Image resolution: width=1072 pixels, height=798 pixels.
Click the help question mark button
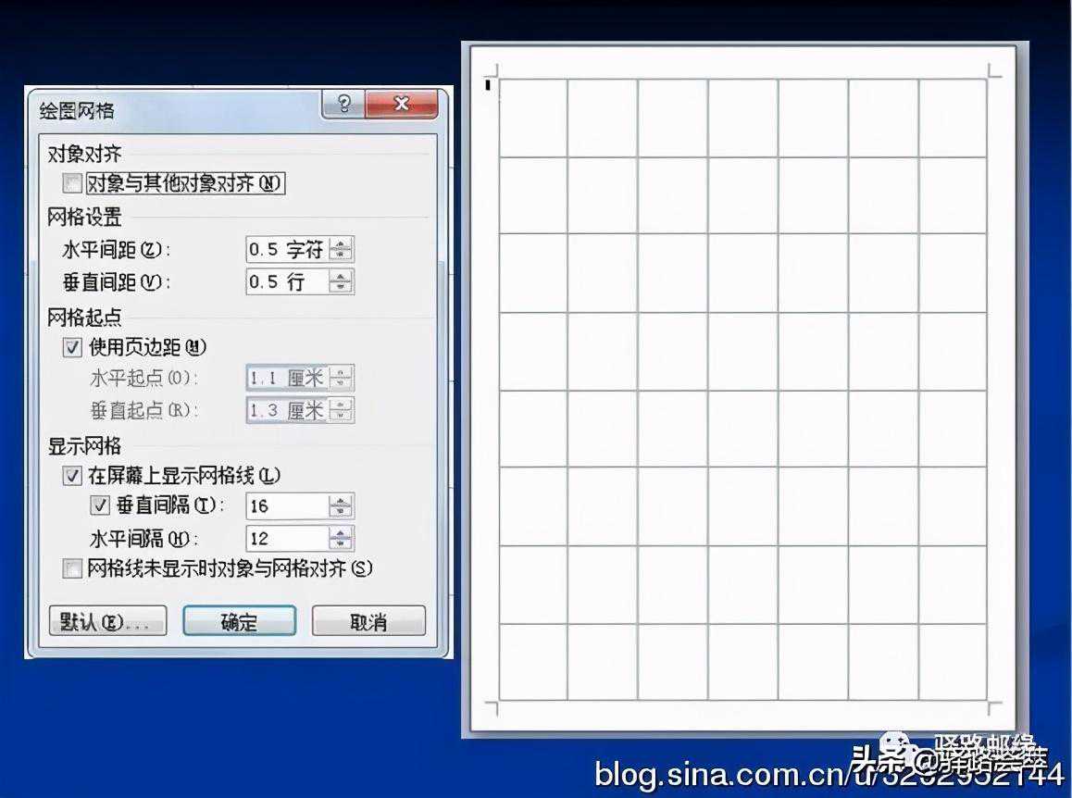pyautogui.click(x=343, y=104)
